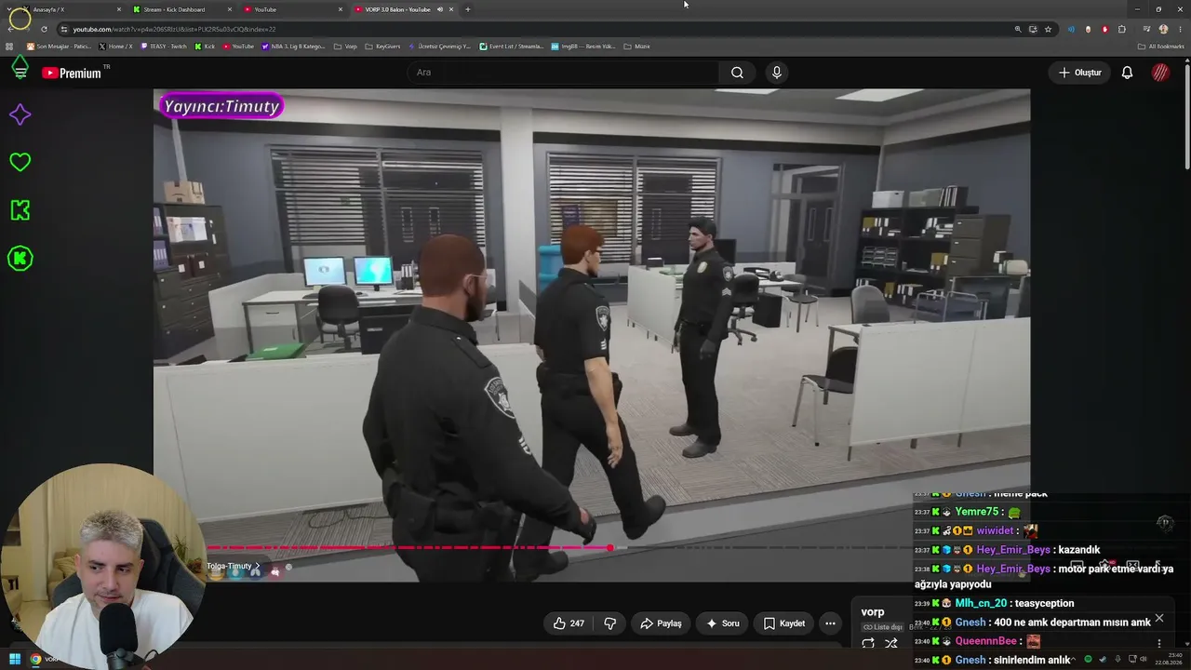
Task: Expand the Müzik bookmarks folder
Action: (636, 46)
